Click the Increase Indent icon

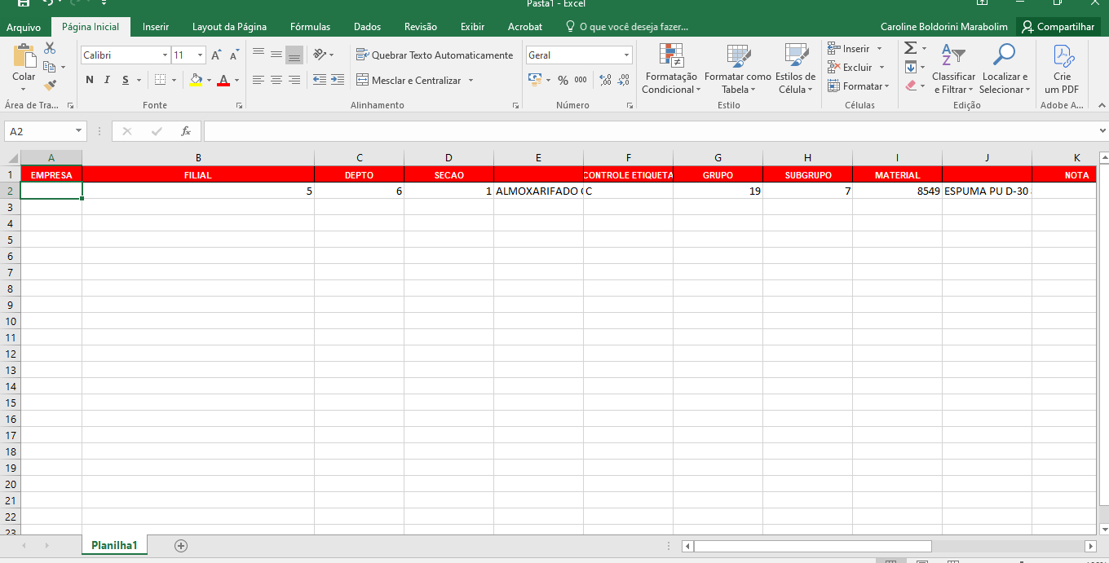(337, 80)
